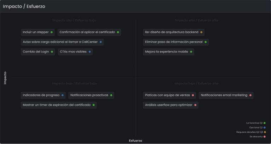The height and width of the screenshot is (144, 271).
Task: Click 'Impacto alto / Esfuerzo alto' quadrant heading
Action: pyautogui.click(x=196, y=20)
